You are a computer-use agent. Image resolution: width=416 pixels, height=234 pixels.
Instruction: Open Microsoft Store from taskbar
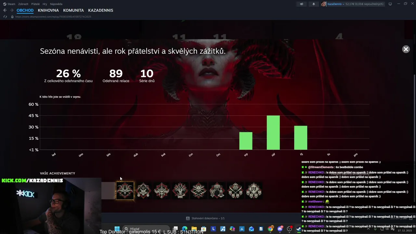(x=204, y=229)
